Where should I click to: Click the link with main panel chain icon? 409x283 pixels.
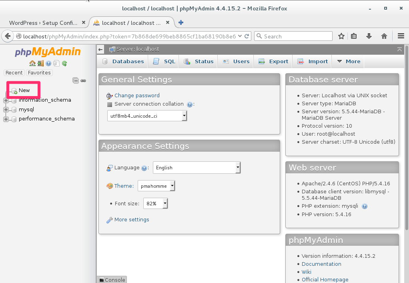tap(83, 80)
